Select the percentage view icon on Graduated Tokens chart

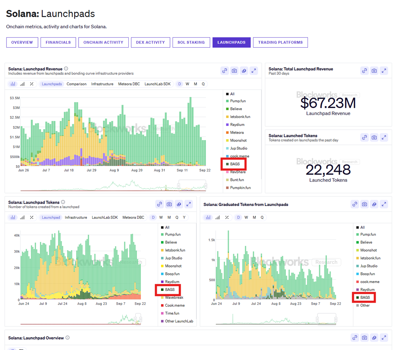(227, 217)
